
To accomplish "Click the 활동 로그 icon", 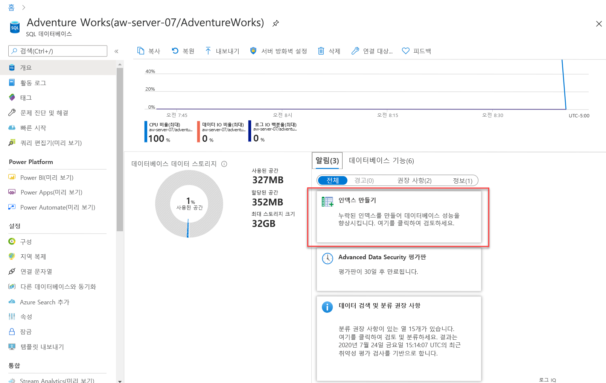I will click(x=12, y=82).
